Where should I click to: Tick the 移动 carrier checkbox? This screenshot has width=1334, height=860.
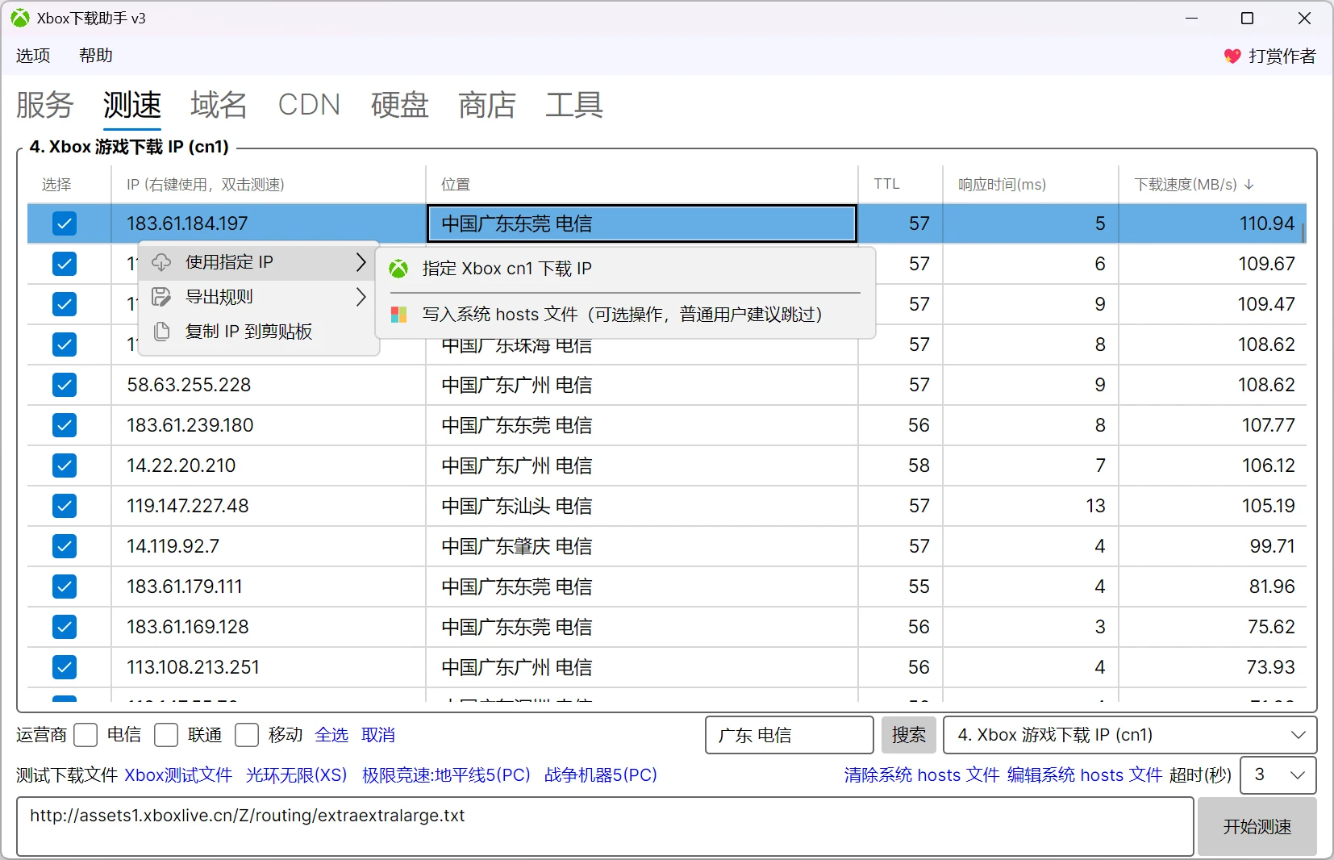[x=247, y=735]
